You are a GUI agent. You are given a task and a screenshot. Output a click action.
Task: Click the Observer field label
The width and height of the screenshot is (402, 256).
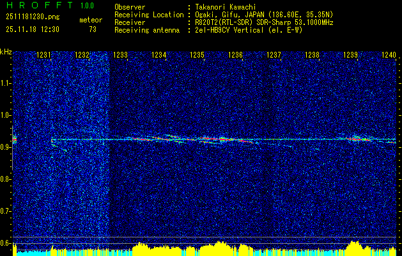pos(130,7)
